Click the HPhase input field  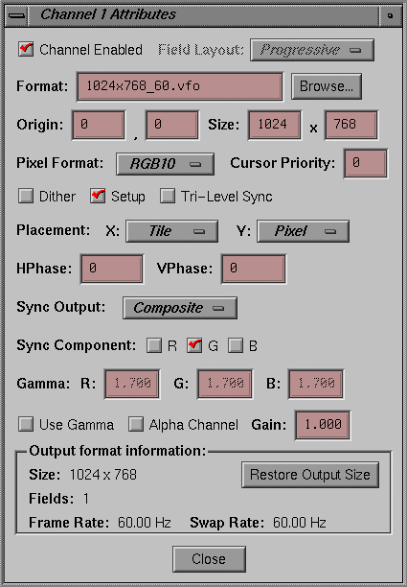point(112,269)
